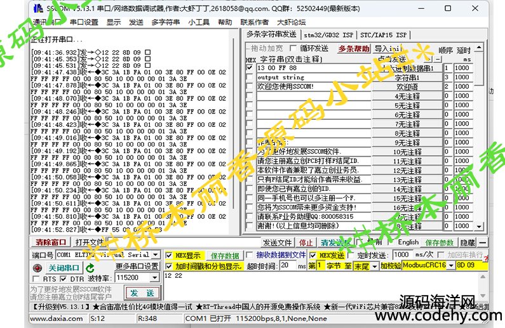Open the 波特率 115200 dropdown
This screenshot has width=505, height=328.
pos(156,277)
